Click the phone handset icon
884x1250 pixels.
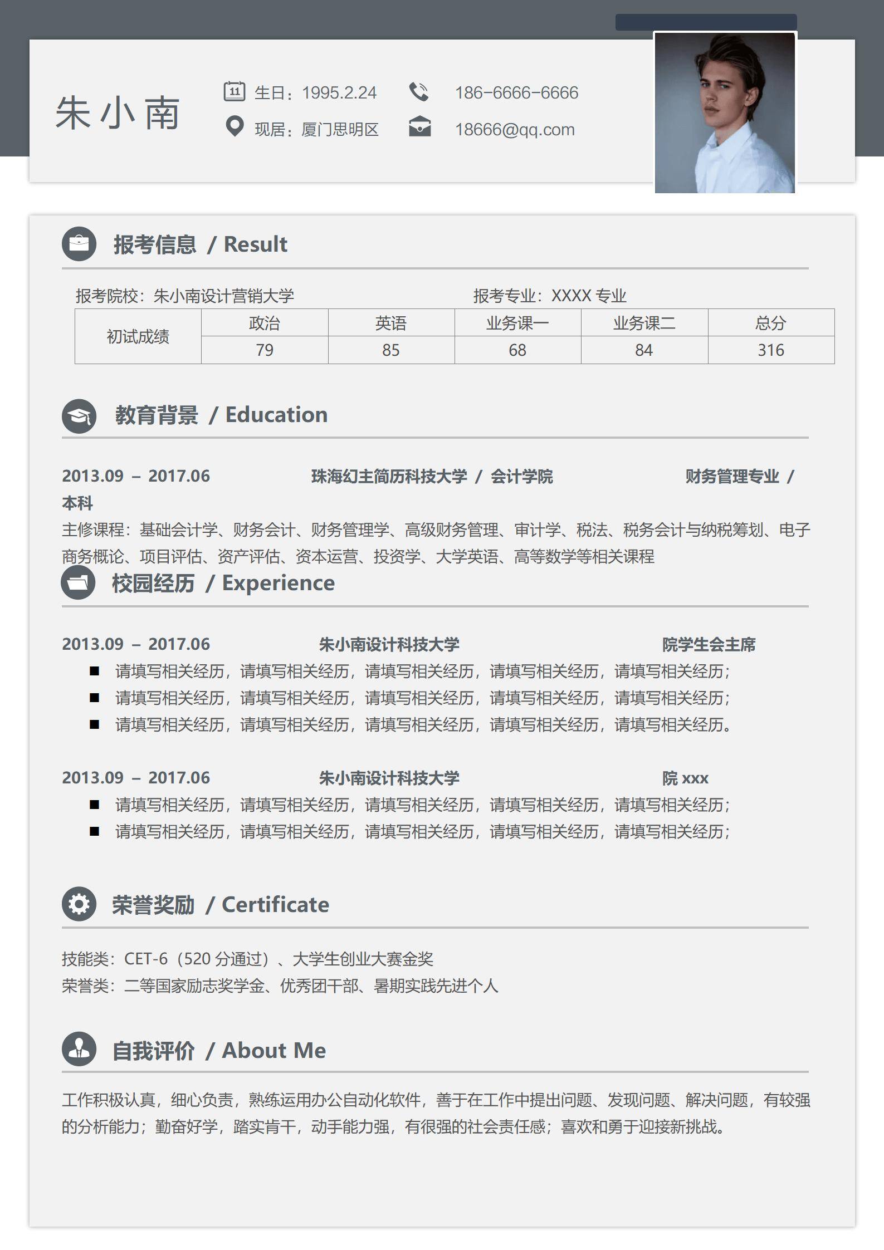(419, 92)
